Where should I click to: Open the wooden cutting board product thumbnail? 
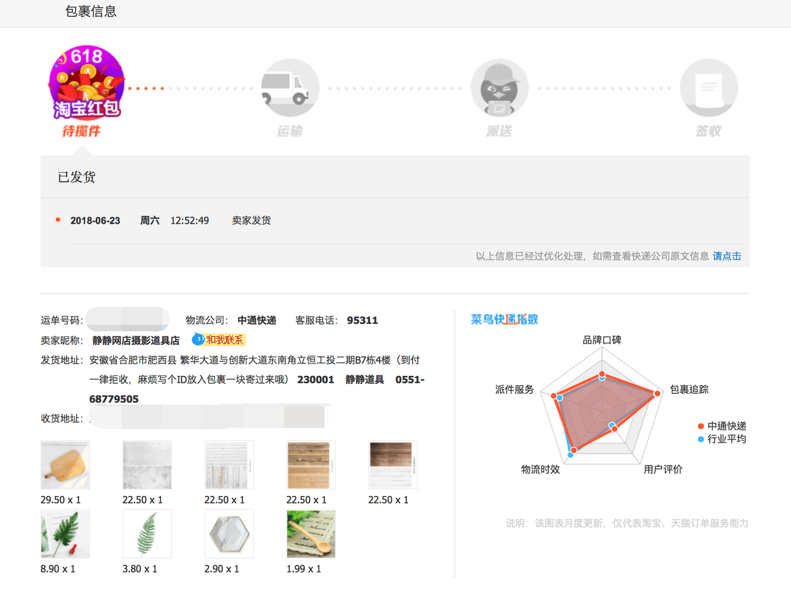click(x=65, y=464)
